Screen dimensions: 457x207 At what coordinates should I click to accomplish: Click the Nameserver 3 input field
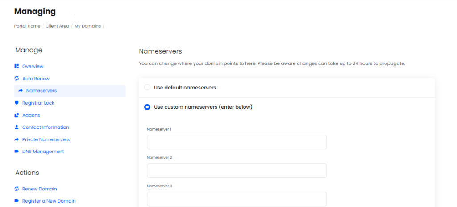[x=237, y=199]
